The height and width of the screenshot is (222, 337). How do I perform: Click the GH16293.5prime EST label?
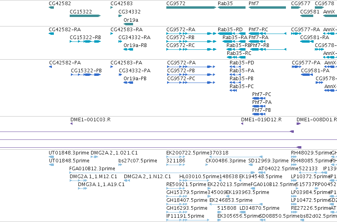click(x=187, y=208)
